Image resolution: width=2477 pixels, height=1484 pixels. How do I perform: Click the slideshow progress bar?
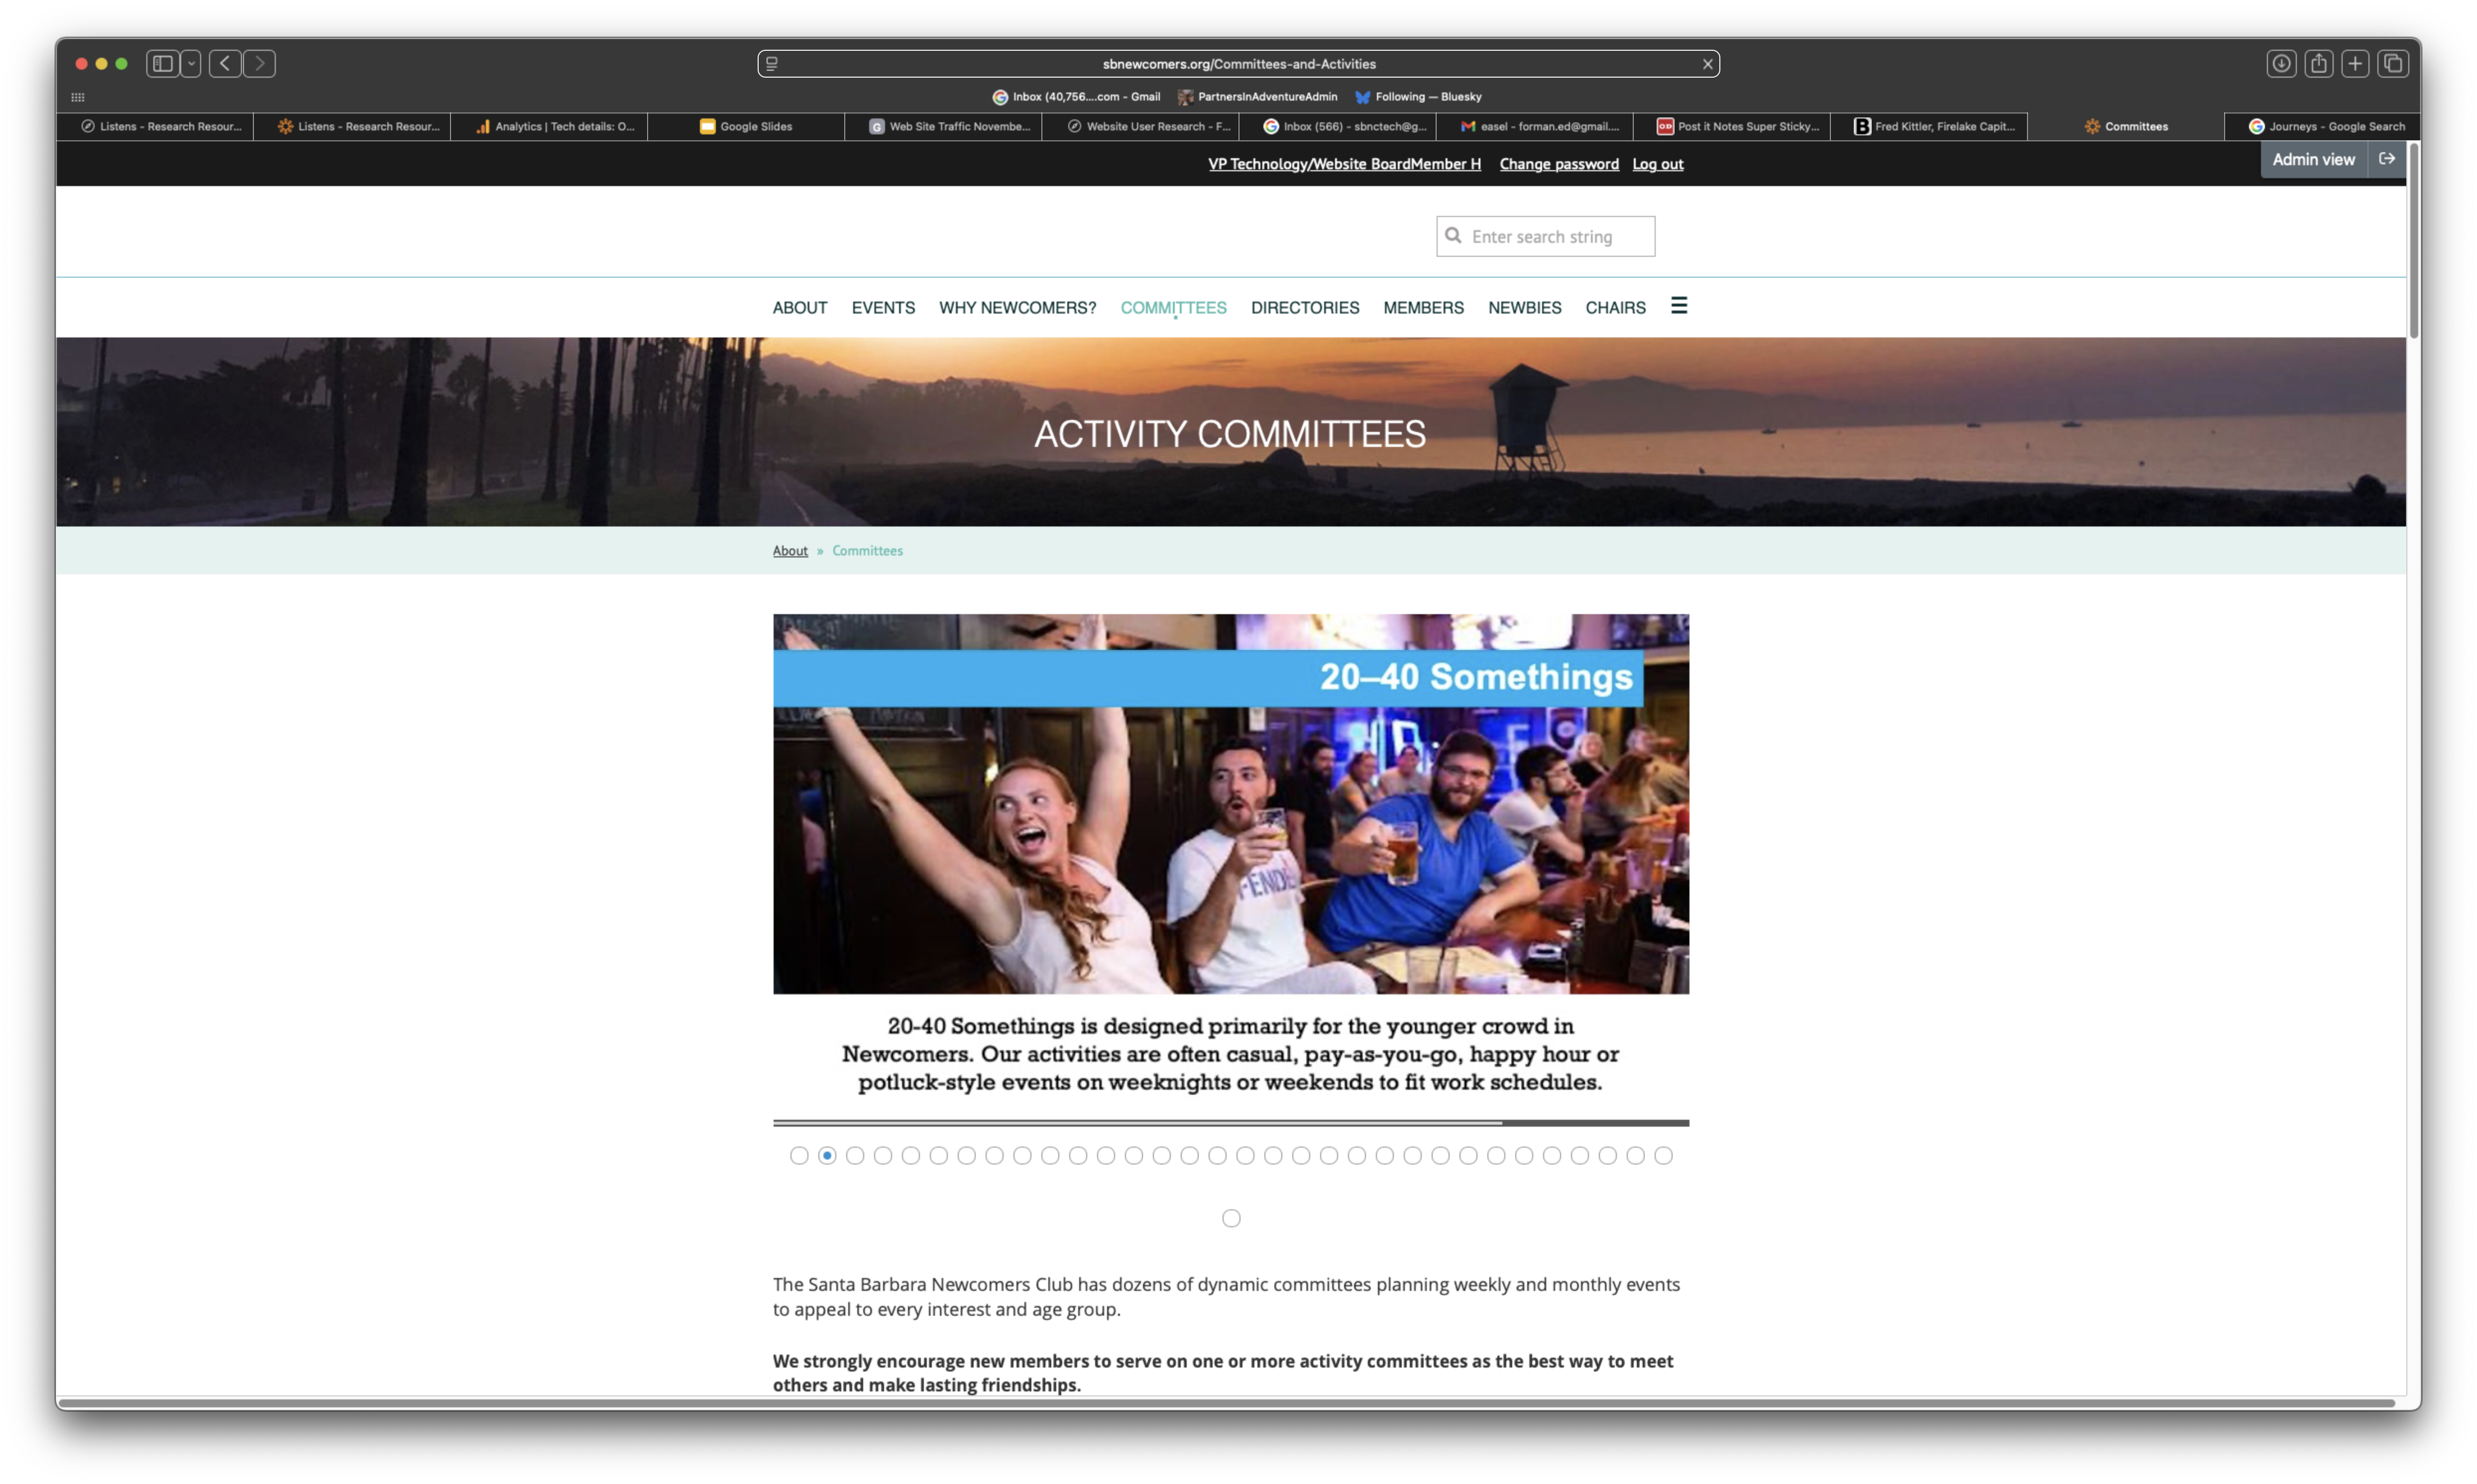(x=1230, y=1123)
